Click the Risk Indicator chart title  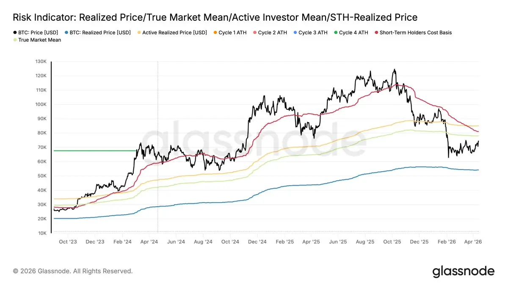[215, 17]
